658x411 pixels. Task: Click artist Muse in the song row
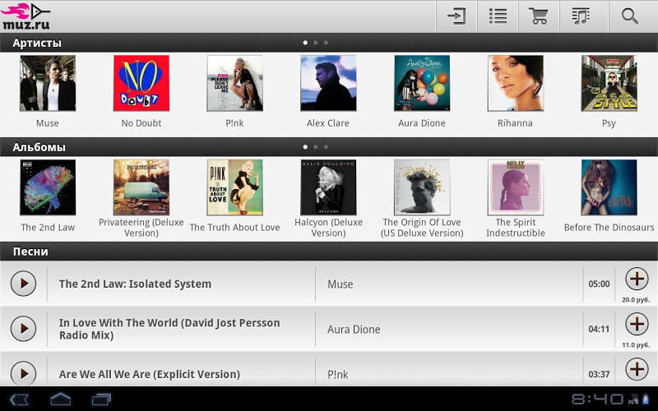tap(341, 284)
